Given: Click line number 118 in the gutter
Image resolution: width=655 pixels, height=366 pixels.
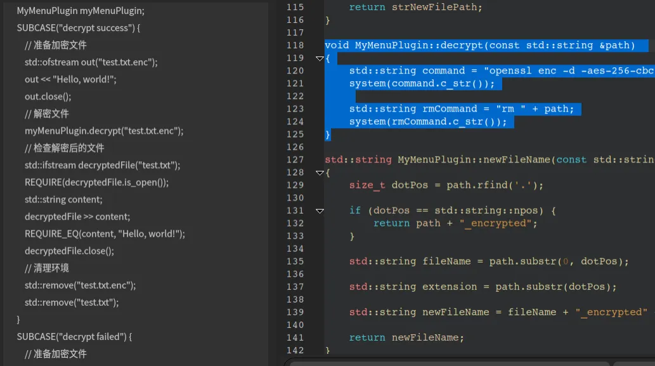Looking at the screenshot, I should (295, 45).
